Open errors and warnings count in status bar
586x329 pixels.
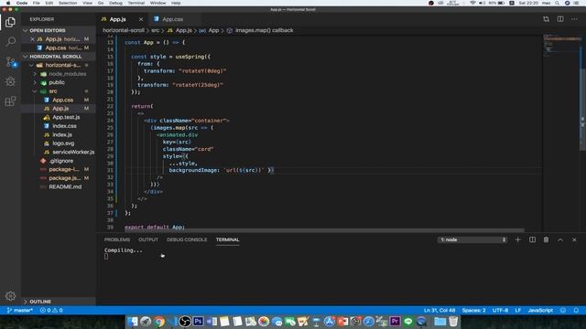tap(51, 311)
